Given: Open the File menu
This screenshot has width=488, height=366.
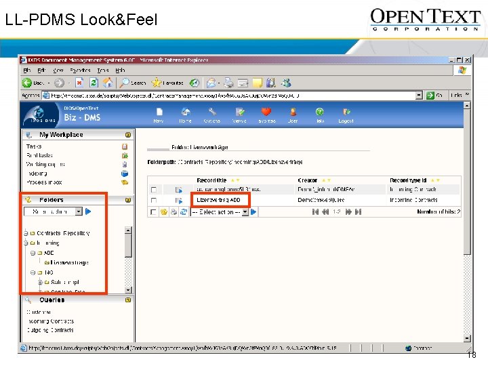Looking at the screenshot, I should tap(27, 70).
